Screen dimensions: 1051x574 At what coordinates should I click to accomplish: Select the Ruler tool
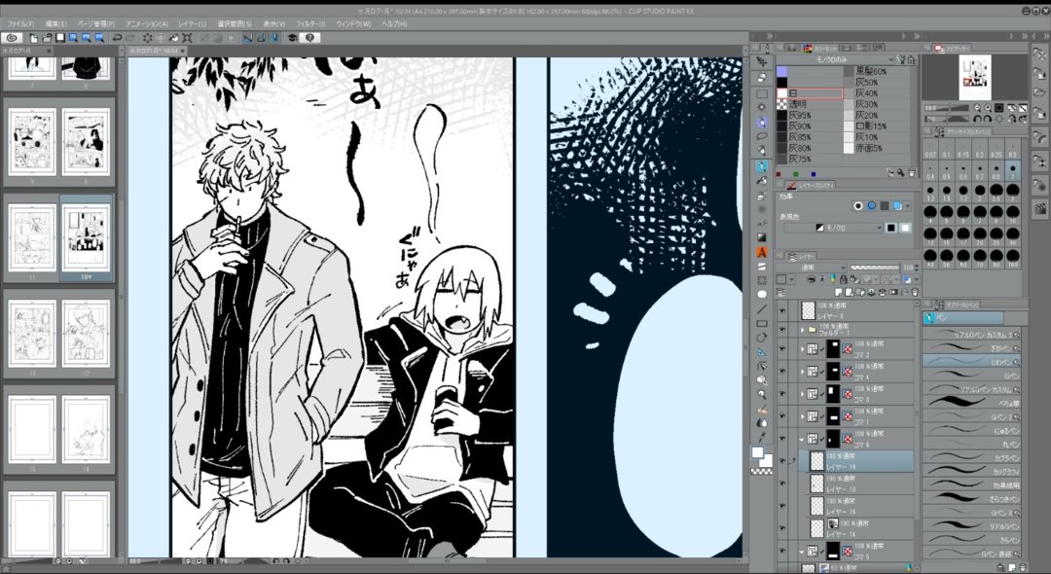761,352
